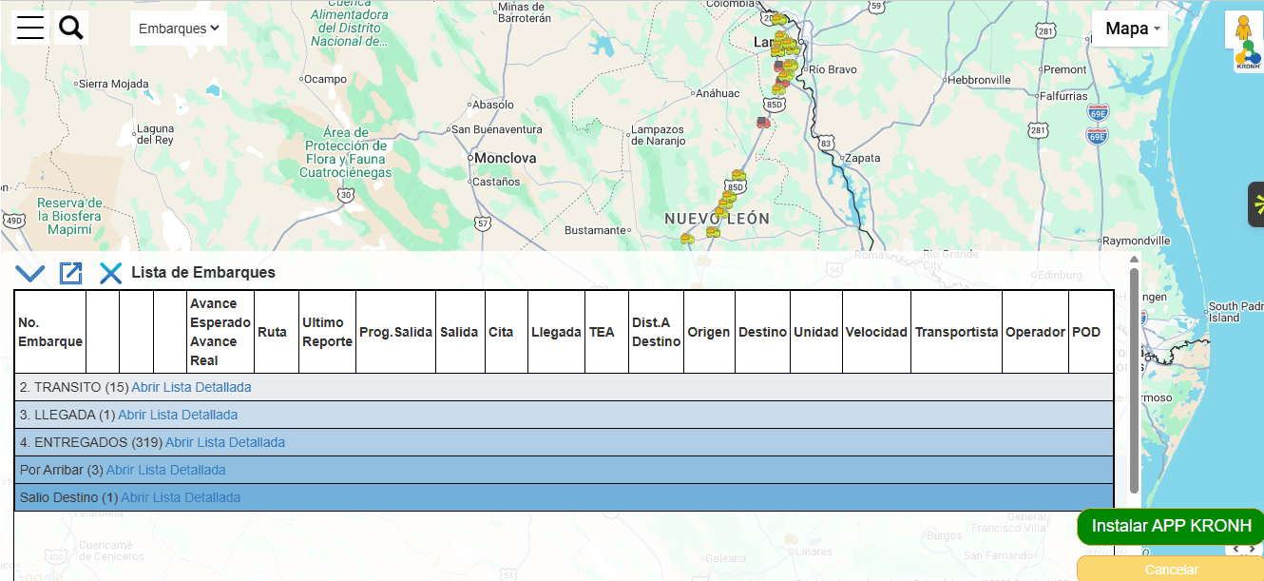The height and width of the screenshot is (581, 1264).
Task: Click the truck marker west of Nuevo León label
Action: point(687,239)
